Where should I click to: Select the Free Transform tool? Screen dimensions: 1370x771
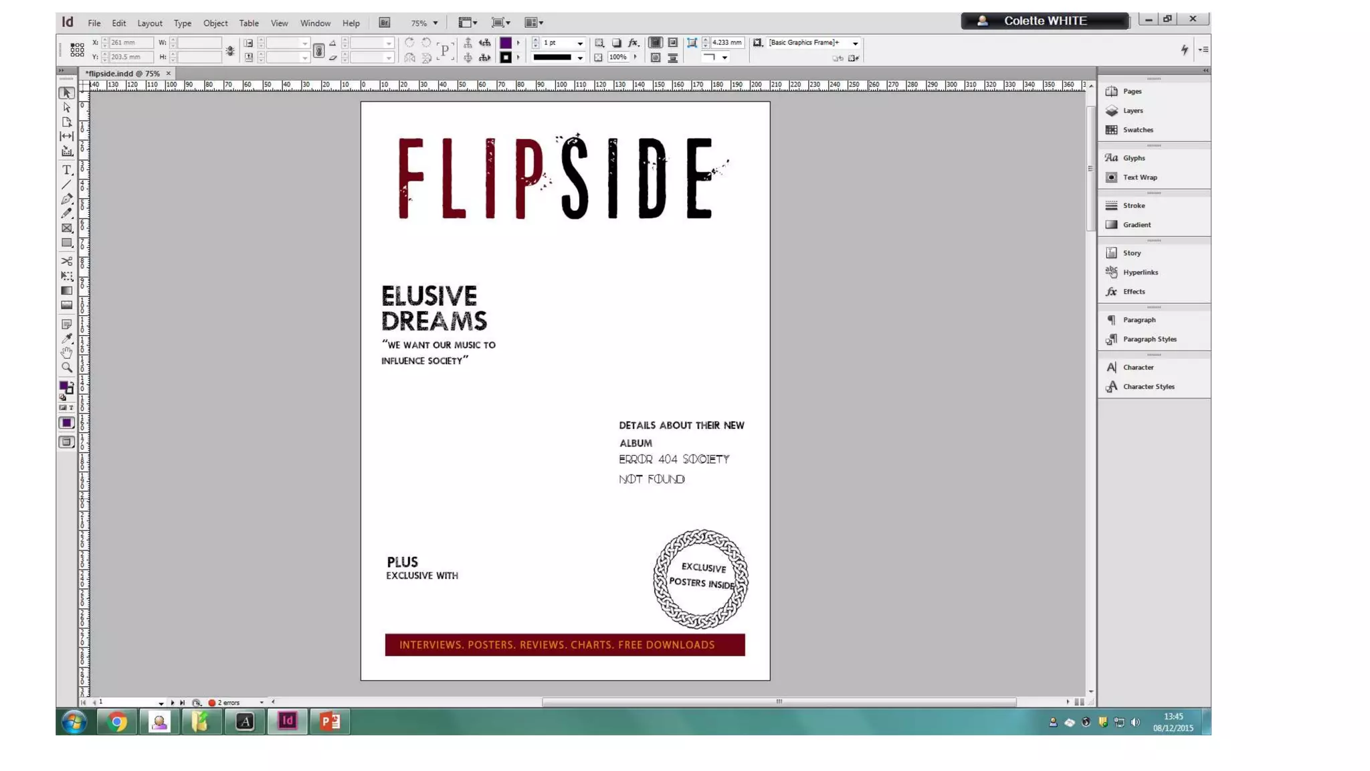(67, 276)
